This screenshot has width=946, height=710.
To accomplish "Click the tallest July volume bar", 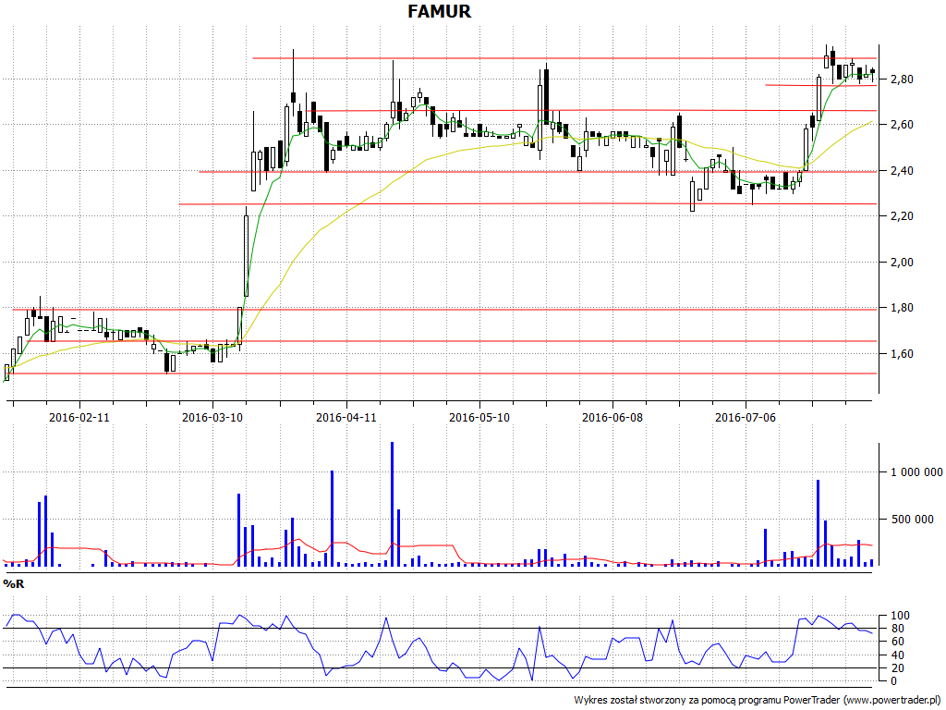I will click(819, 523).
